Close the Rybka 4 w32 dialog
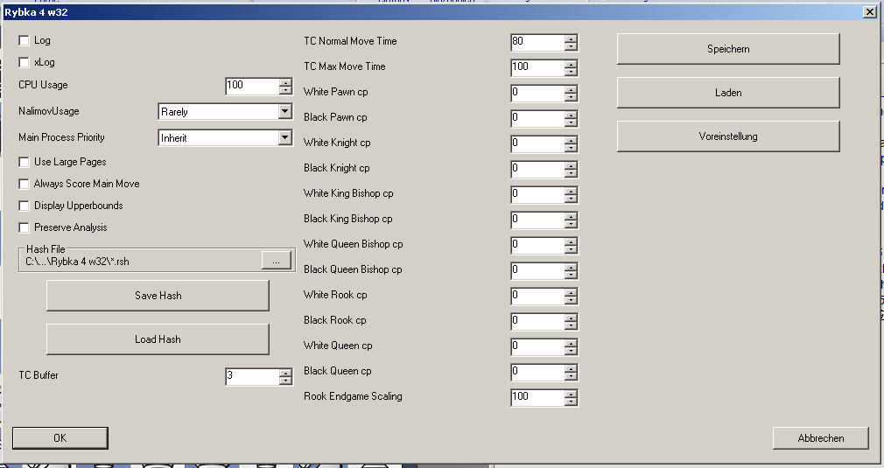The width and height of the screenshot is (884, 468). click(870, 12)
